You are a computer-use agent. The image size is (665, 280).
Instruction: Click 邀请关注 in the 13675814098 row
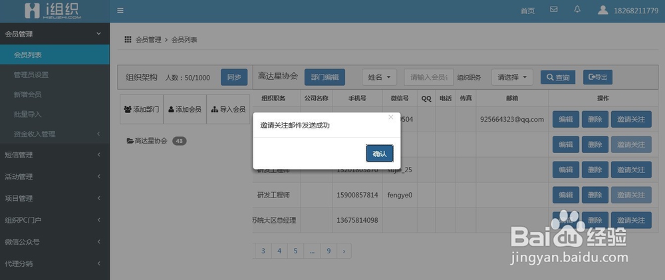point(631,220)
